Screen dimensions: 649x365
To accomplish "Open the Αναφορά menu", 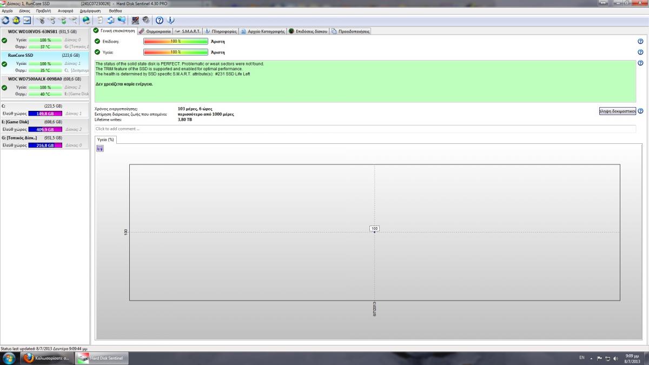I will [x=65, y=11].
